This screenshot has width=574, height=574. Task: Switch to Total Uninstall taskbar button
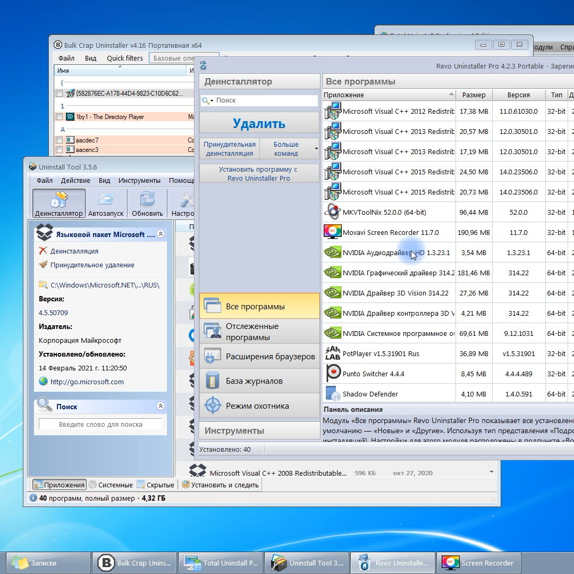click(221, 563)
